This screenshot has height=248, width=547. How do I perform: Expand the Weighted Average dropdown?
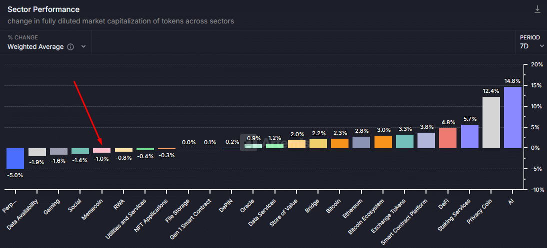[x=83, y=47]
